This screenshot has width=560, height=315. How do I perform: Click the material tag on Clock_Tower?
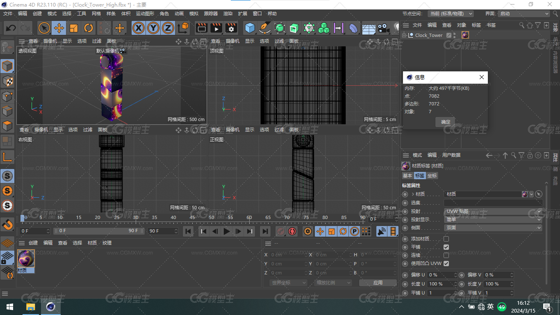tap(465, 35)
